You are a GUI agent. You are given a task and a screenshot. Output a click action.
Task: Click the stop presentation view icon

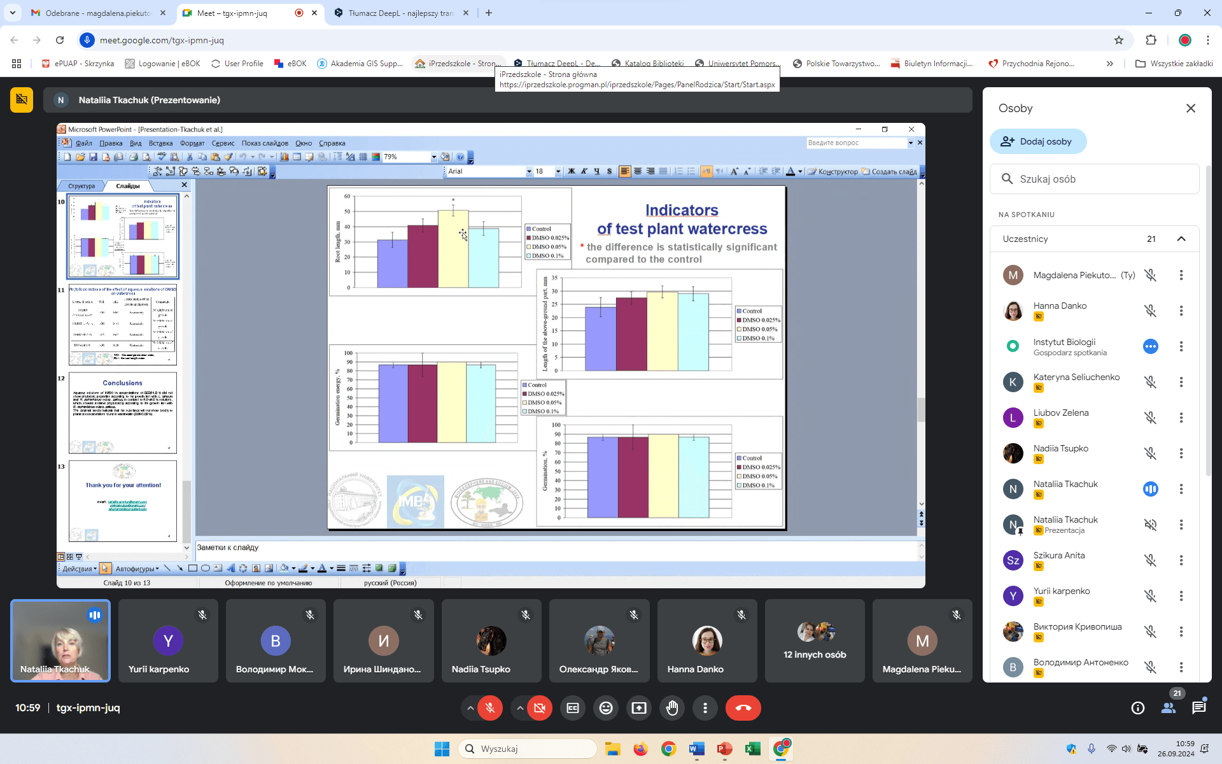click(22, 99)
